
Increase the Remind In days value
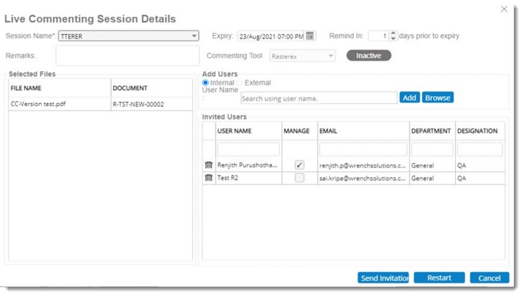(x=394, y=33)
